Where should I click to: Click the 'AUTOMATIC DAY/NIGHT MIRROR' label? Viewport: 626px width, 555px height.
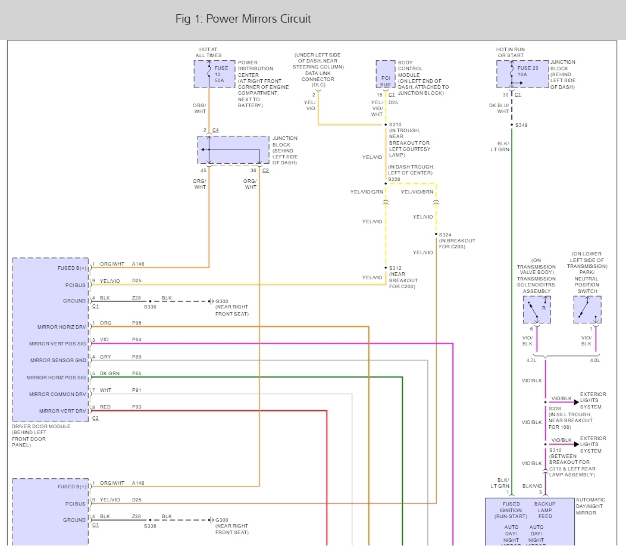(590, 506)
